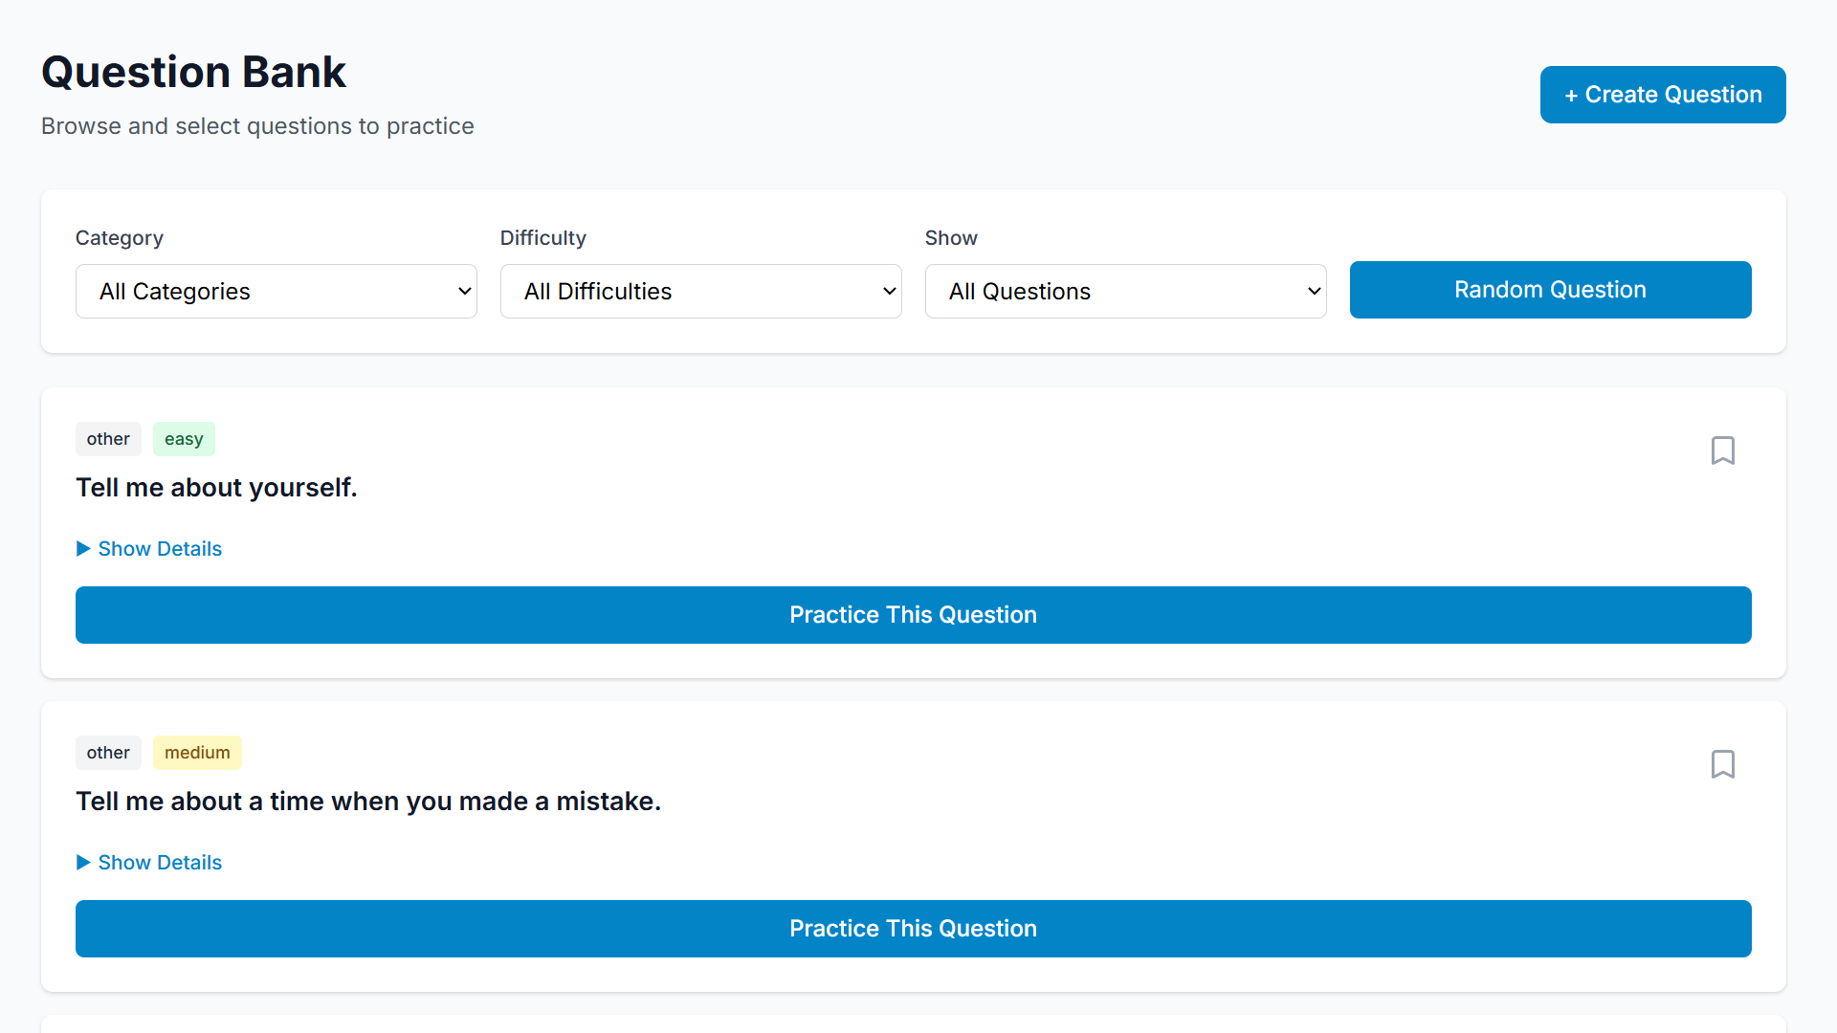The image size is (1837, 1033).
Task: Practice the mistake question
Action: tap(913, 929)
